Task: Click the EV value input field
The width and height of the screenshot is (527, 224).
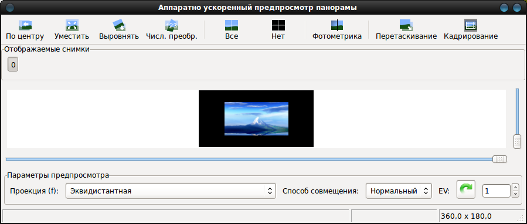Action: tap(497, 191)
